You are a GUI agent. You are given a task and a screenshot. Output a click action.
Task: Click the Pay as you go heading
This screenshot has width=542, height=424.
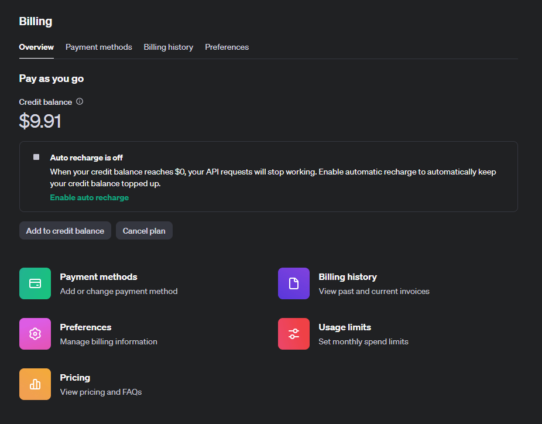(x=52, y=79)
